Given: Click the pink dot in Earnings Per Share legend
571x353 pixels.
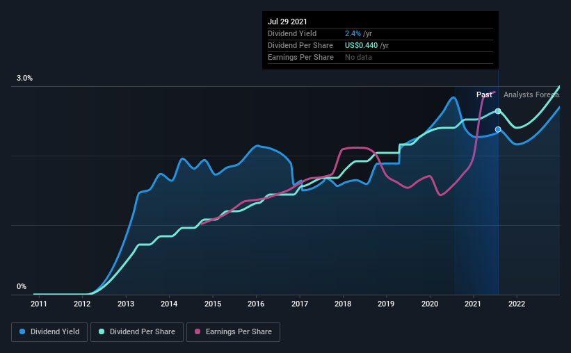Looking at the screenshot, I should (198, 332).
